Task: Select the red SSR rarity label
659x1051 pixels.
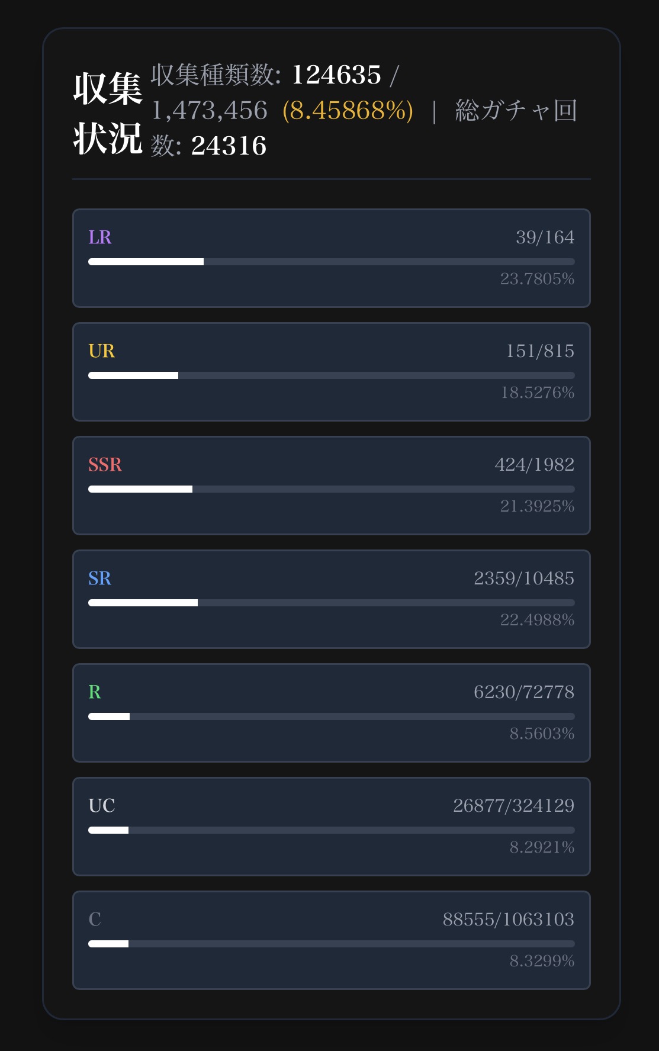Action: click(105, 465)
